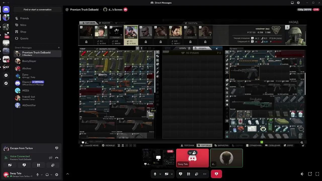Open Ahchoo direct message
Image resolution: width=322 pixels, height=181 pixels.
[x=37, y=68]
